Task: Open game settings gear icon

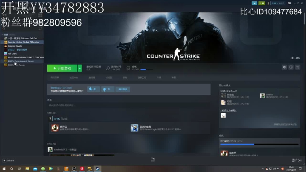Action: pos(284,67)
